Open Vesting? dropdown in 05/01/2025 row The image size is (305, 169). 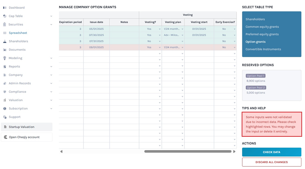(159, 29)
